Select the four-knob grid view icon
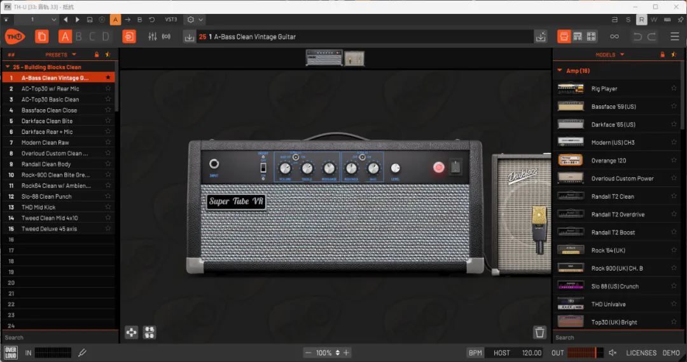The height and width of the screenshot is (362, 687). (x=591, y=36)
